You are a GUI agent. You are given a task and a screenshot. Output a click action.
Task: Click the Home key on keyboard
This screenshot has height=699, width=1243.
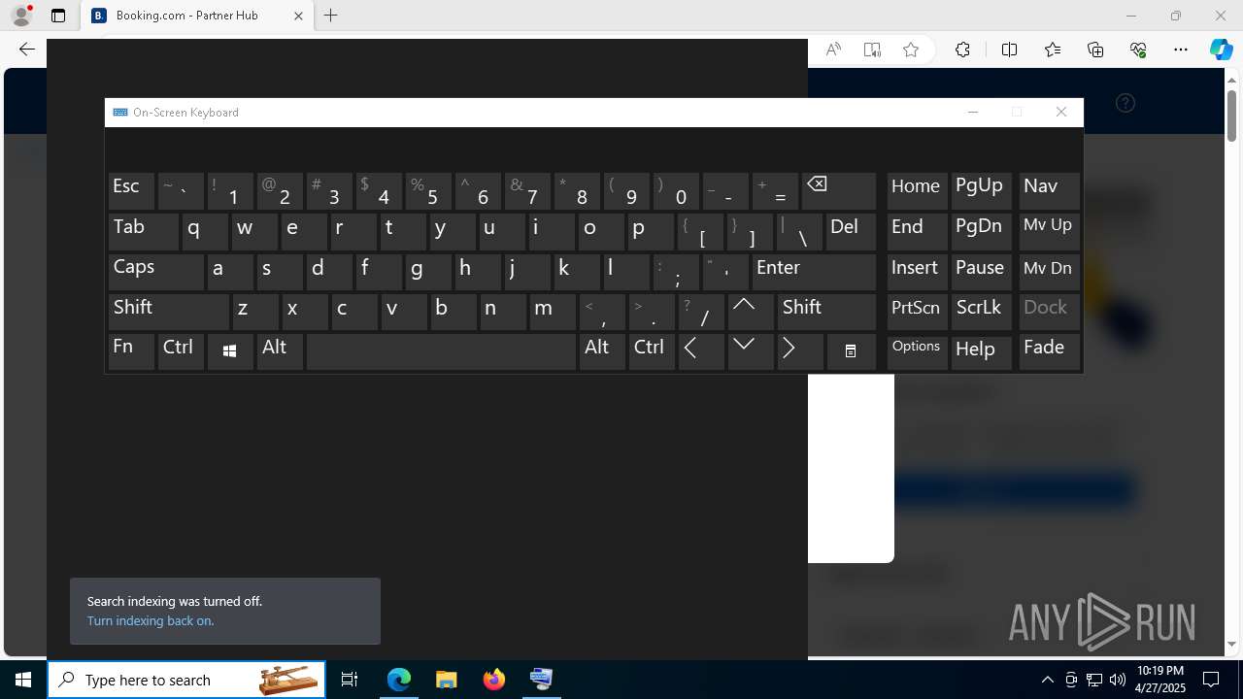click(x=917, y=190)
